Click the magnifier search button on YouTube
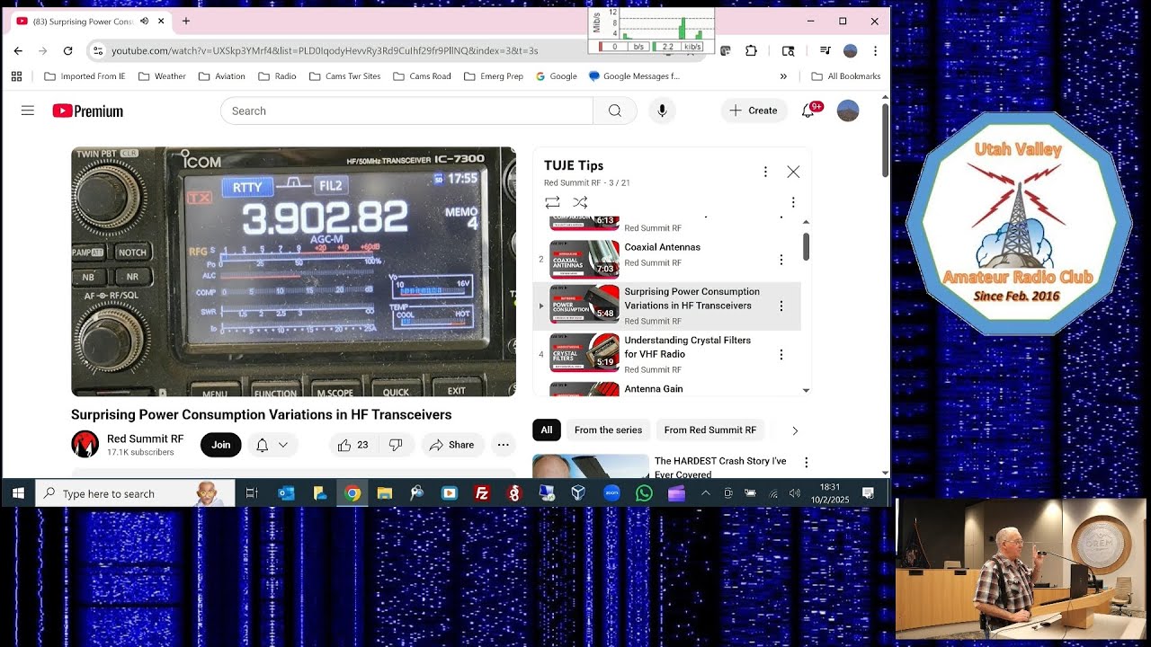 coord(615,111)
